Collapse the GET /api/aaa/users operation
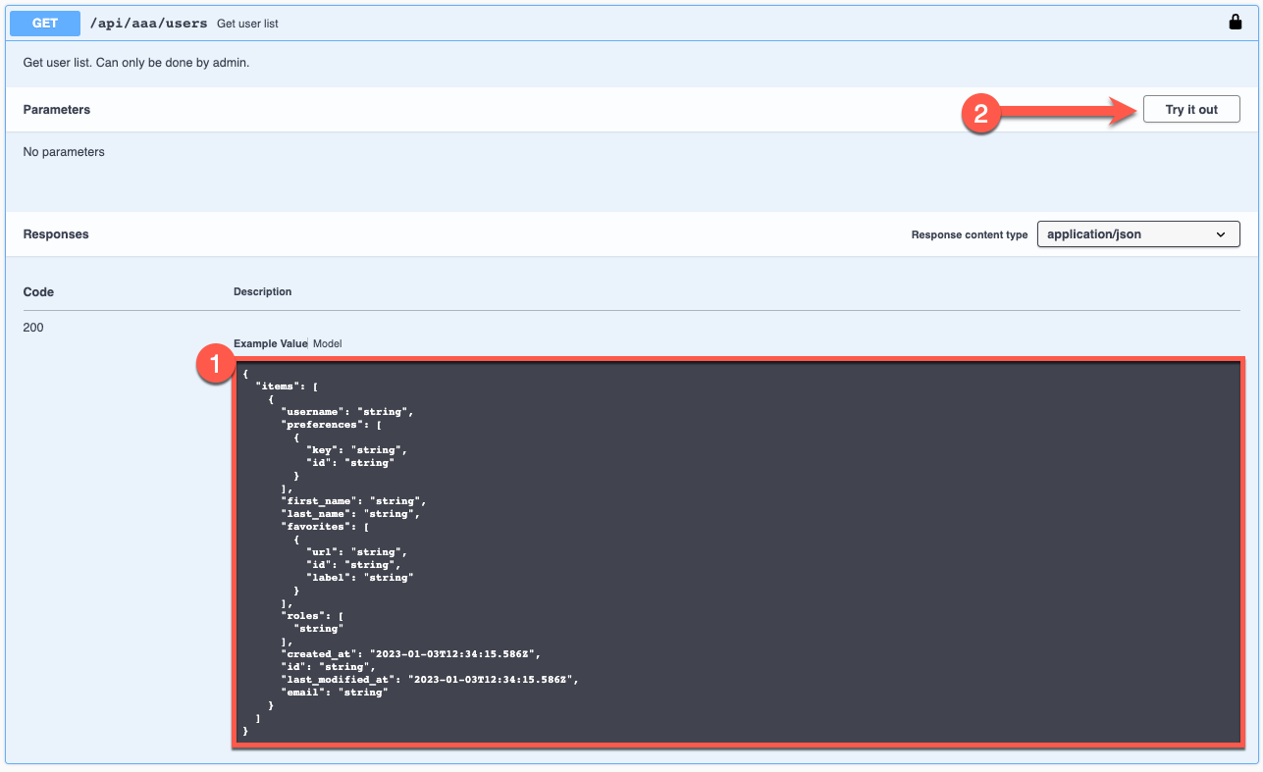The image size is (1263, 772). [631, 22]
